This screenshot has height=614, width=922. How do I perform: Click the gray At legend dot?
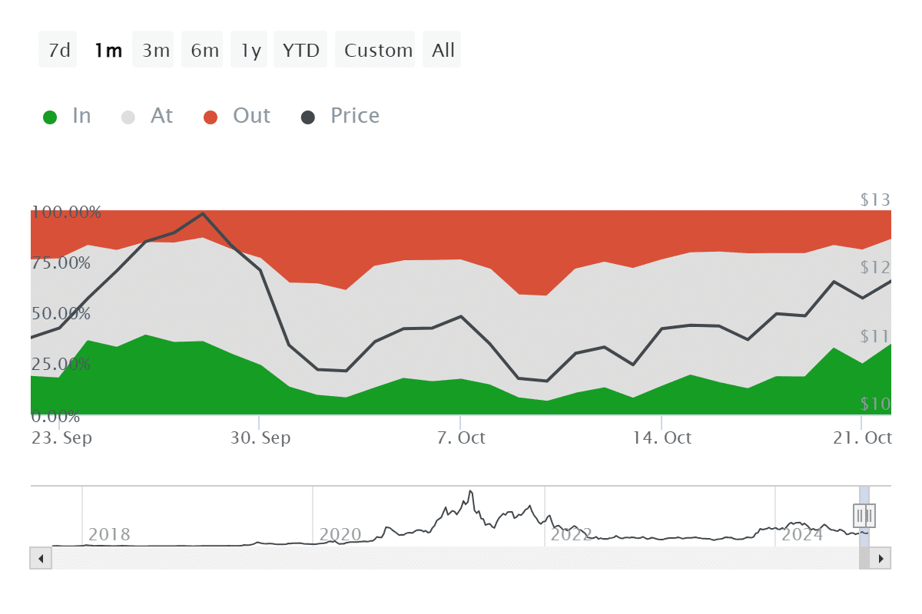(128, 115)
